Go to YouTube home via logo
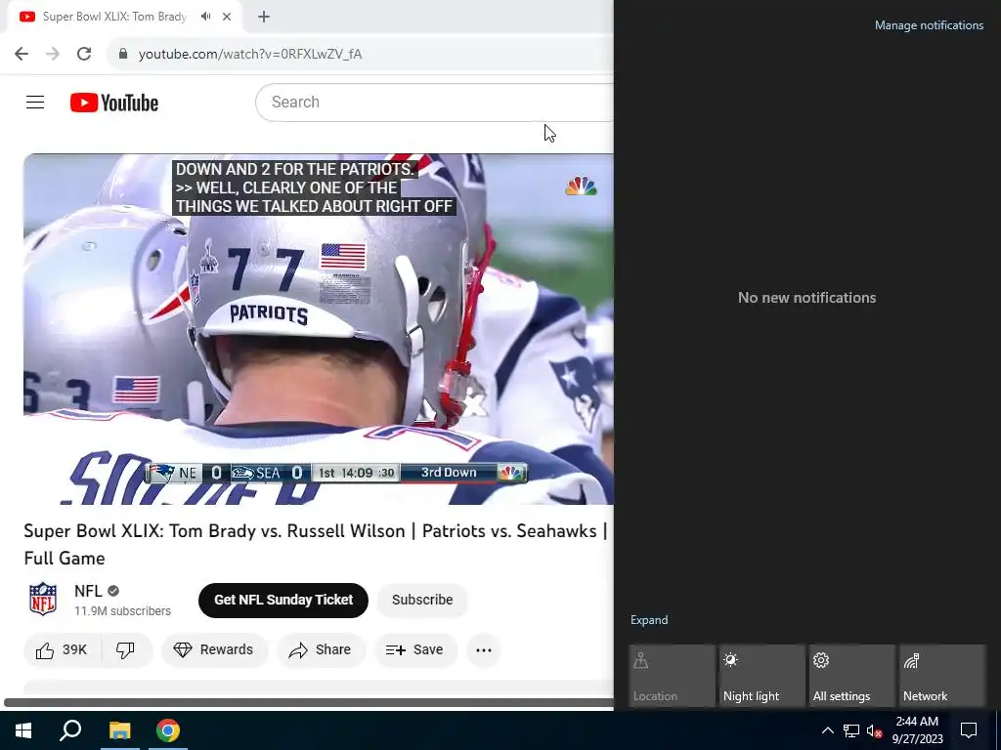The width and height of the screenshot is (1001, 750). point(114,103)
